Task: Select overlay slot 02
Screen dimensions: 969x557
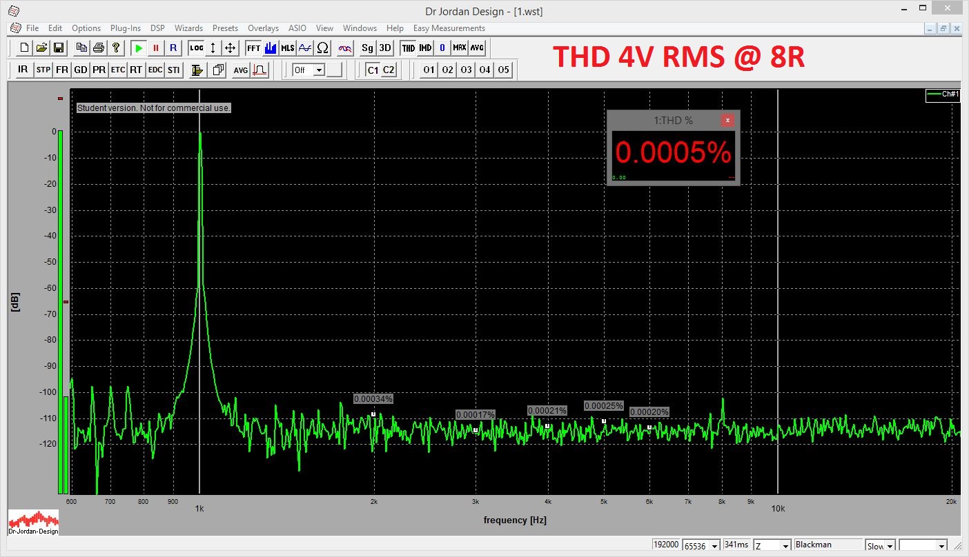Action: pyautogui.click(x=448, y=70)
